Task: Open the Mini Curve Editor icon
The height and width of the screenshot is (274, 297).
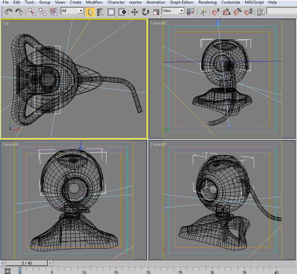Action: [7, 271]
